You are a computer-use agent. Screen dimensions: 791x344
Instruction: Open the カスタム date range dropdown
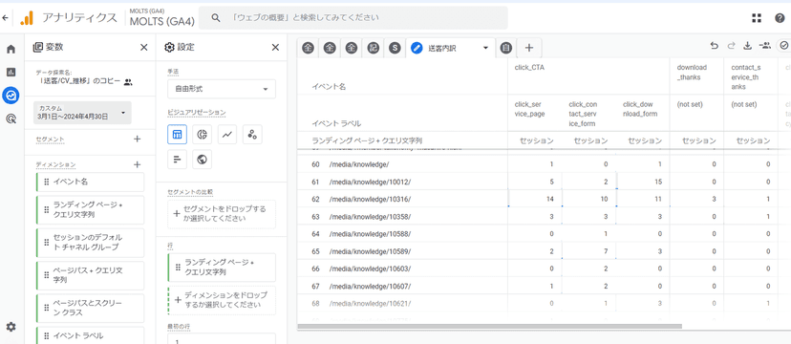pos(82,113)
